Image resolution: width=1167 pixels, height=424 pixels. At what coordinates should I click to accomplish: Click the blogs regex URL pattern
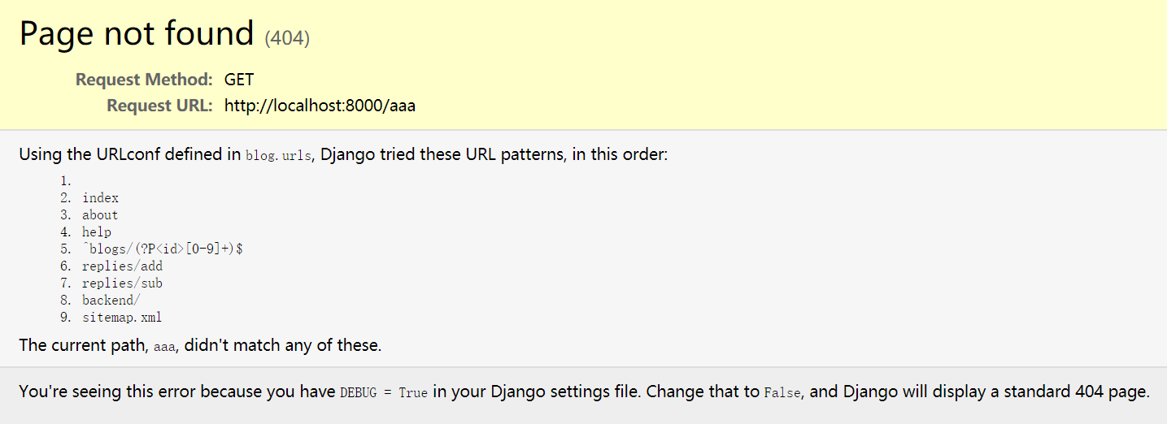pyautogui.click(x=163, y=249)
